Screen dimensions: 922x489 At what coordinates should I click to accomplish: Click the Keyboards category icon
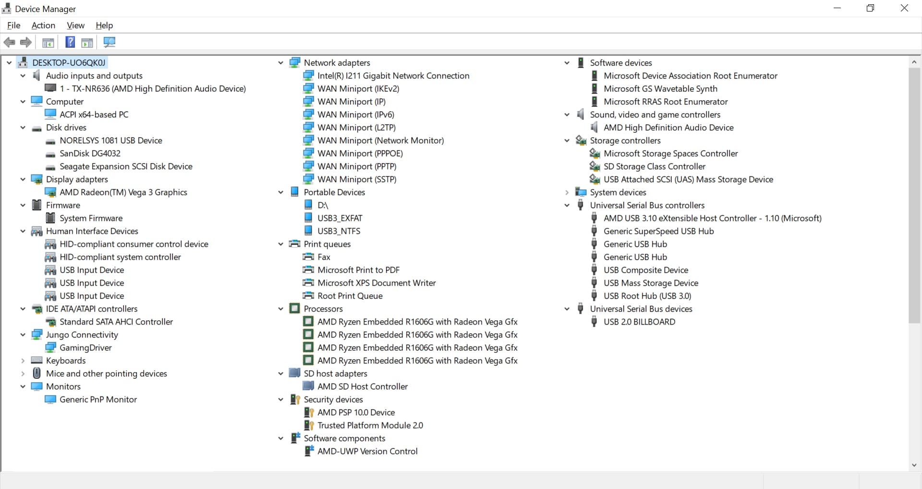pos(36,360)
